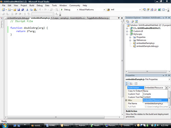
Task: Toggle Categorized view in Properties panel
Action: point(127,84)
